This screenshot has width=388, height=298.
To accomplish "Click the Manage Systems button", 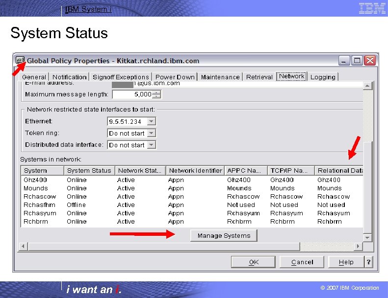I will pyautogui.click(x=224, y=235).
